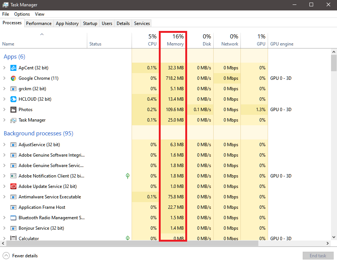Image resolution: width=337 pixels, height=264 pixels.
Task: Click the Adobe Update Service red icon
Action: coord(13,186)
